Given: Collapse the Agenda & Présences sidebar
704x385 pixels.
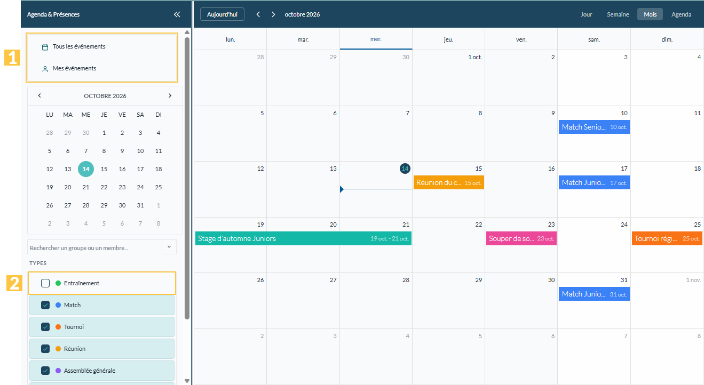Looking at the screenshot, I should click(x=177, y=14).
